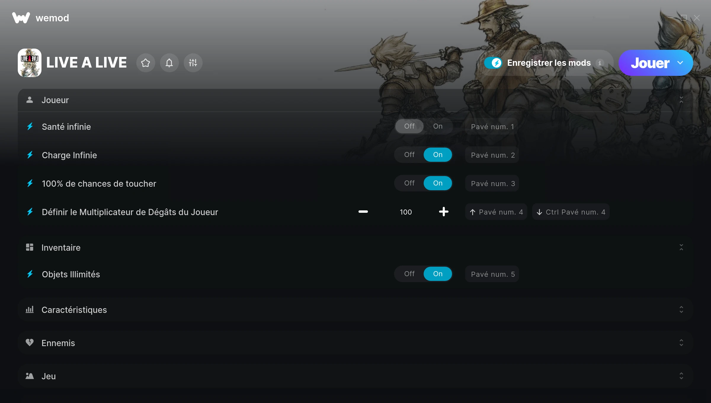Image resolution: width=711 pixels, height=403 pixels.
Task: Turn off Charge Infinie
Action: tap(409, 155)
